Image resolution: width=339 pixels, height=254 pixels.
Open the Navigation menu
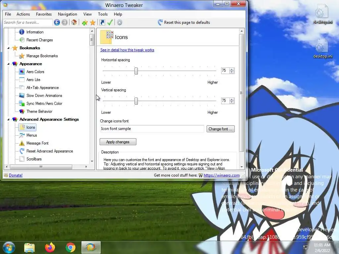68,14
